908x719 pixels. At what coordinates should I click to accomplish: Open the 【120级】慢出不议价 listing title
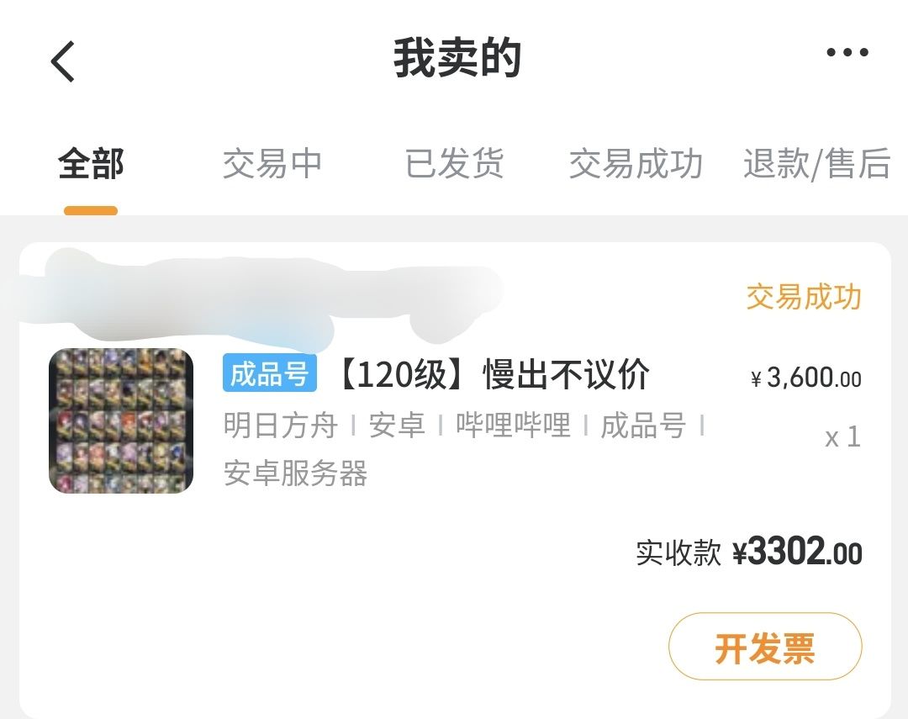click(494, 374)
